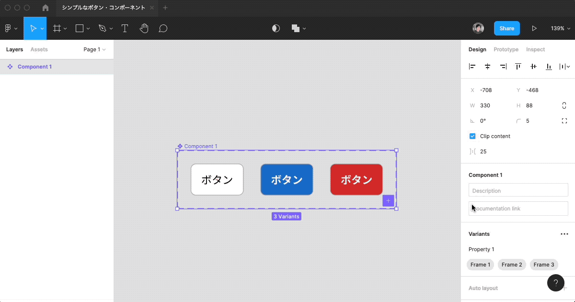This screenshot has height=302, width=575.
Task: Click the boolean operations icon
Action: click(296, 28)
